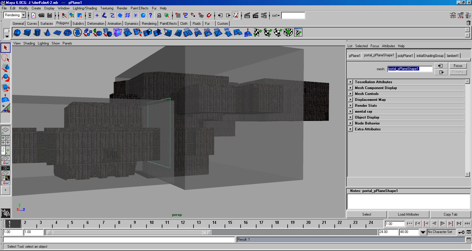Expand Mesh Controls section
The image size is (472, 251).
(350, 94)
